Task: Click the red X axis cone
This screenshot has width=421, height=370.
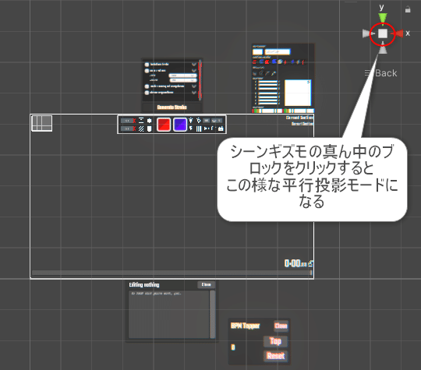Action: coord(398,33)
